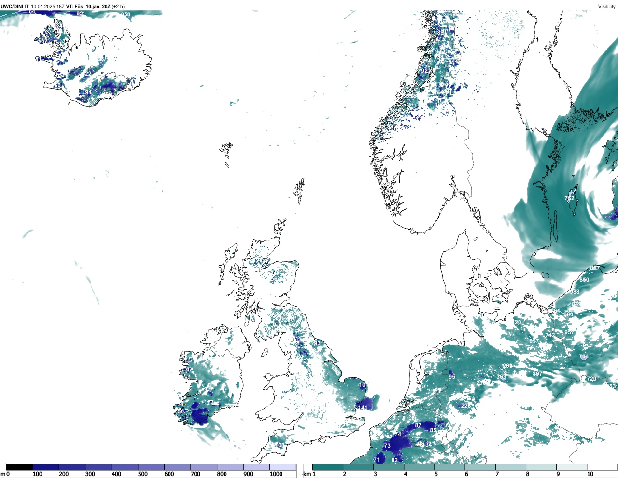Click the 'm' unit label of the left scale
This screenshot has width=618, height=478.
3,474
